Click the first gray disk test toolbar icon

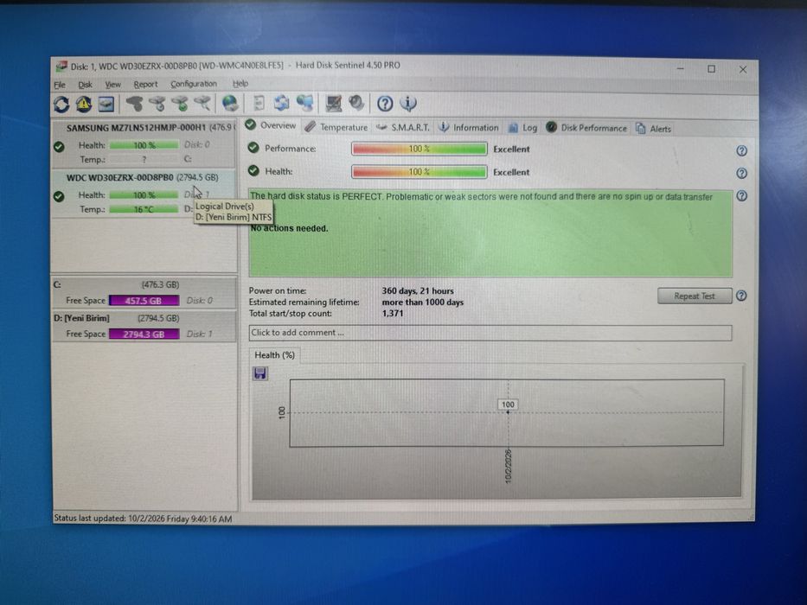pyautogui.click(x=135, y=104)
